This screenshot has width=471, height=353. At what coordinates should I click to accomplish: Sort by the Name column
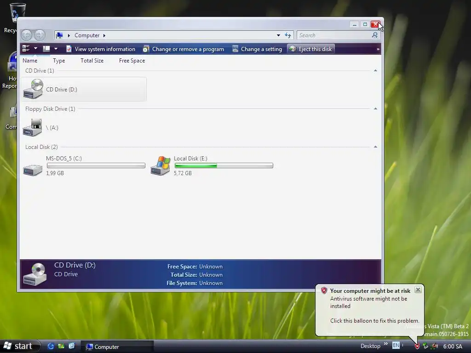[x=30, y=61]
